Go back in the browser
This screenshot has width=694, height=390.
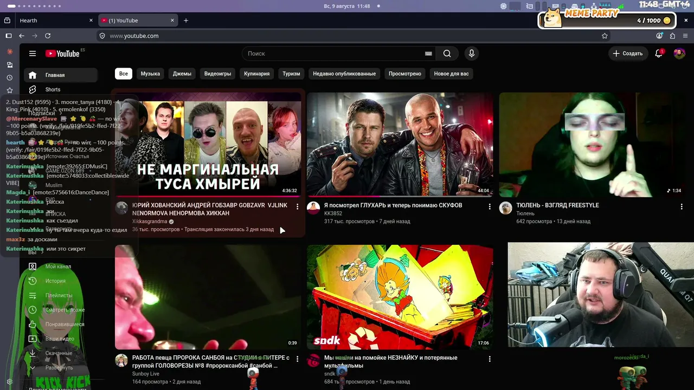(22, 36)
